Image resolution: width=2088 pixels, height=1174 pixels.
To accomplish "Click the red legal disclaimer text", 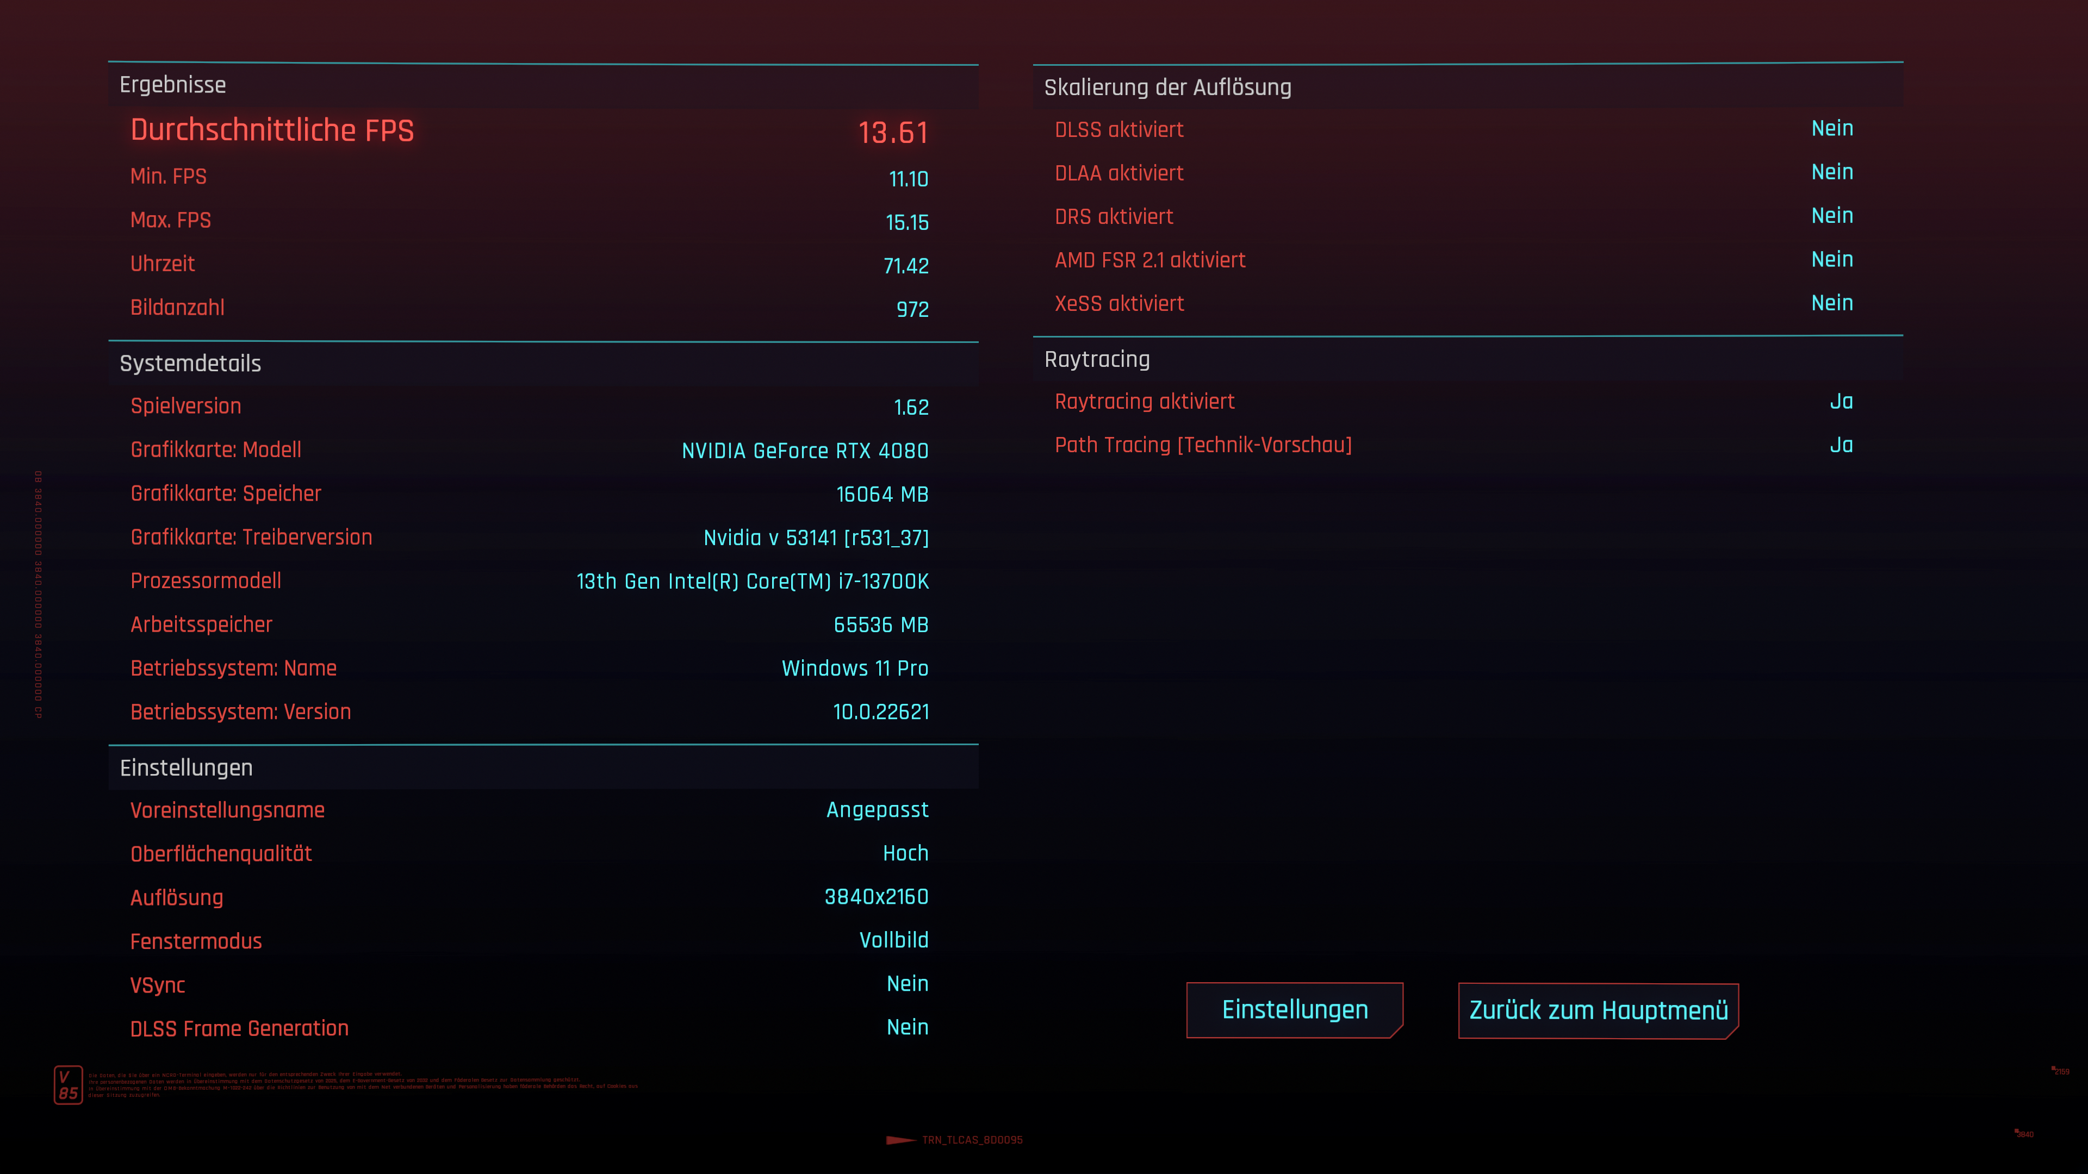I will point(363,1085).
